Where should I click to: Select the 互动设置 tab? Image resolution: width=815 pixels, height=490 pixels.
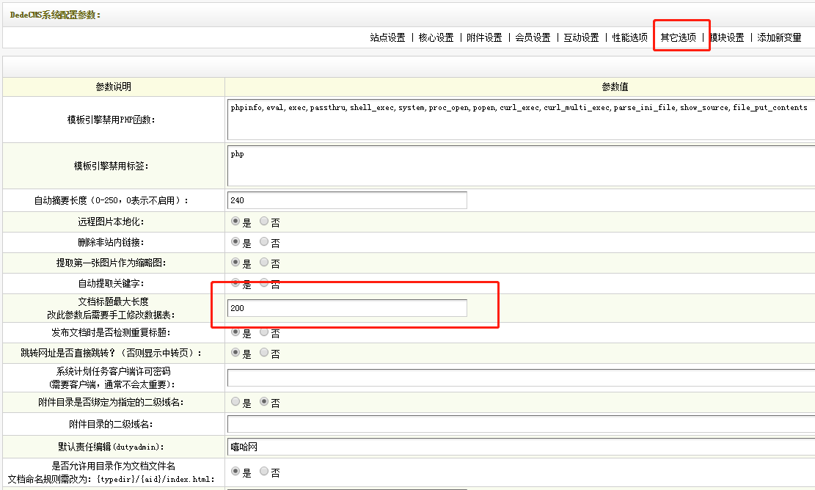click(581, 37)
